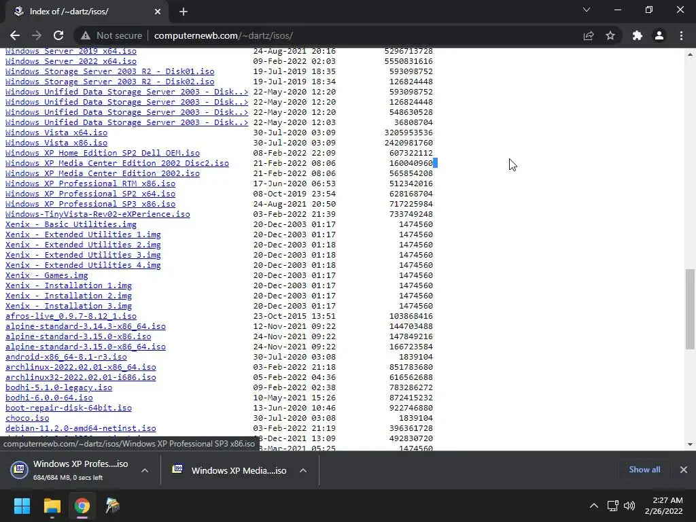
Task: Open the Windows Start menu
Action: pyautogui.click(x=22, y=506)
